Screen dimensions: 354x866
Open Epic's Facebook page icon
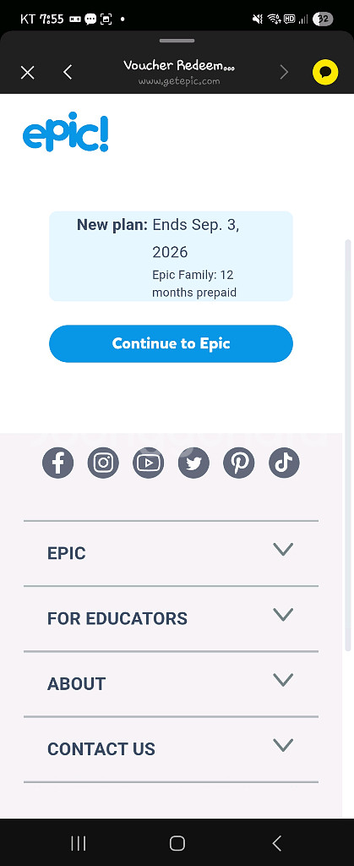[x=58, y=463]
